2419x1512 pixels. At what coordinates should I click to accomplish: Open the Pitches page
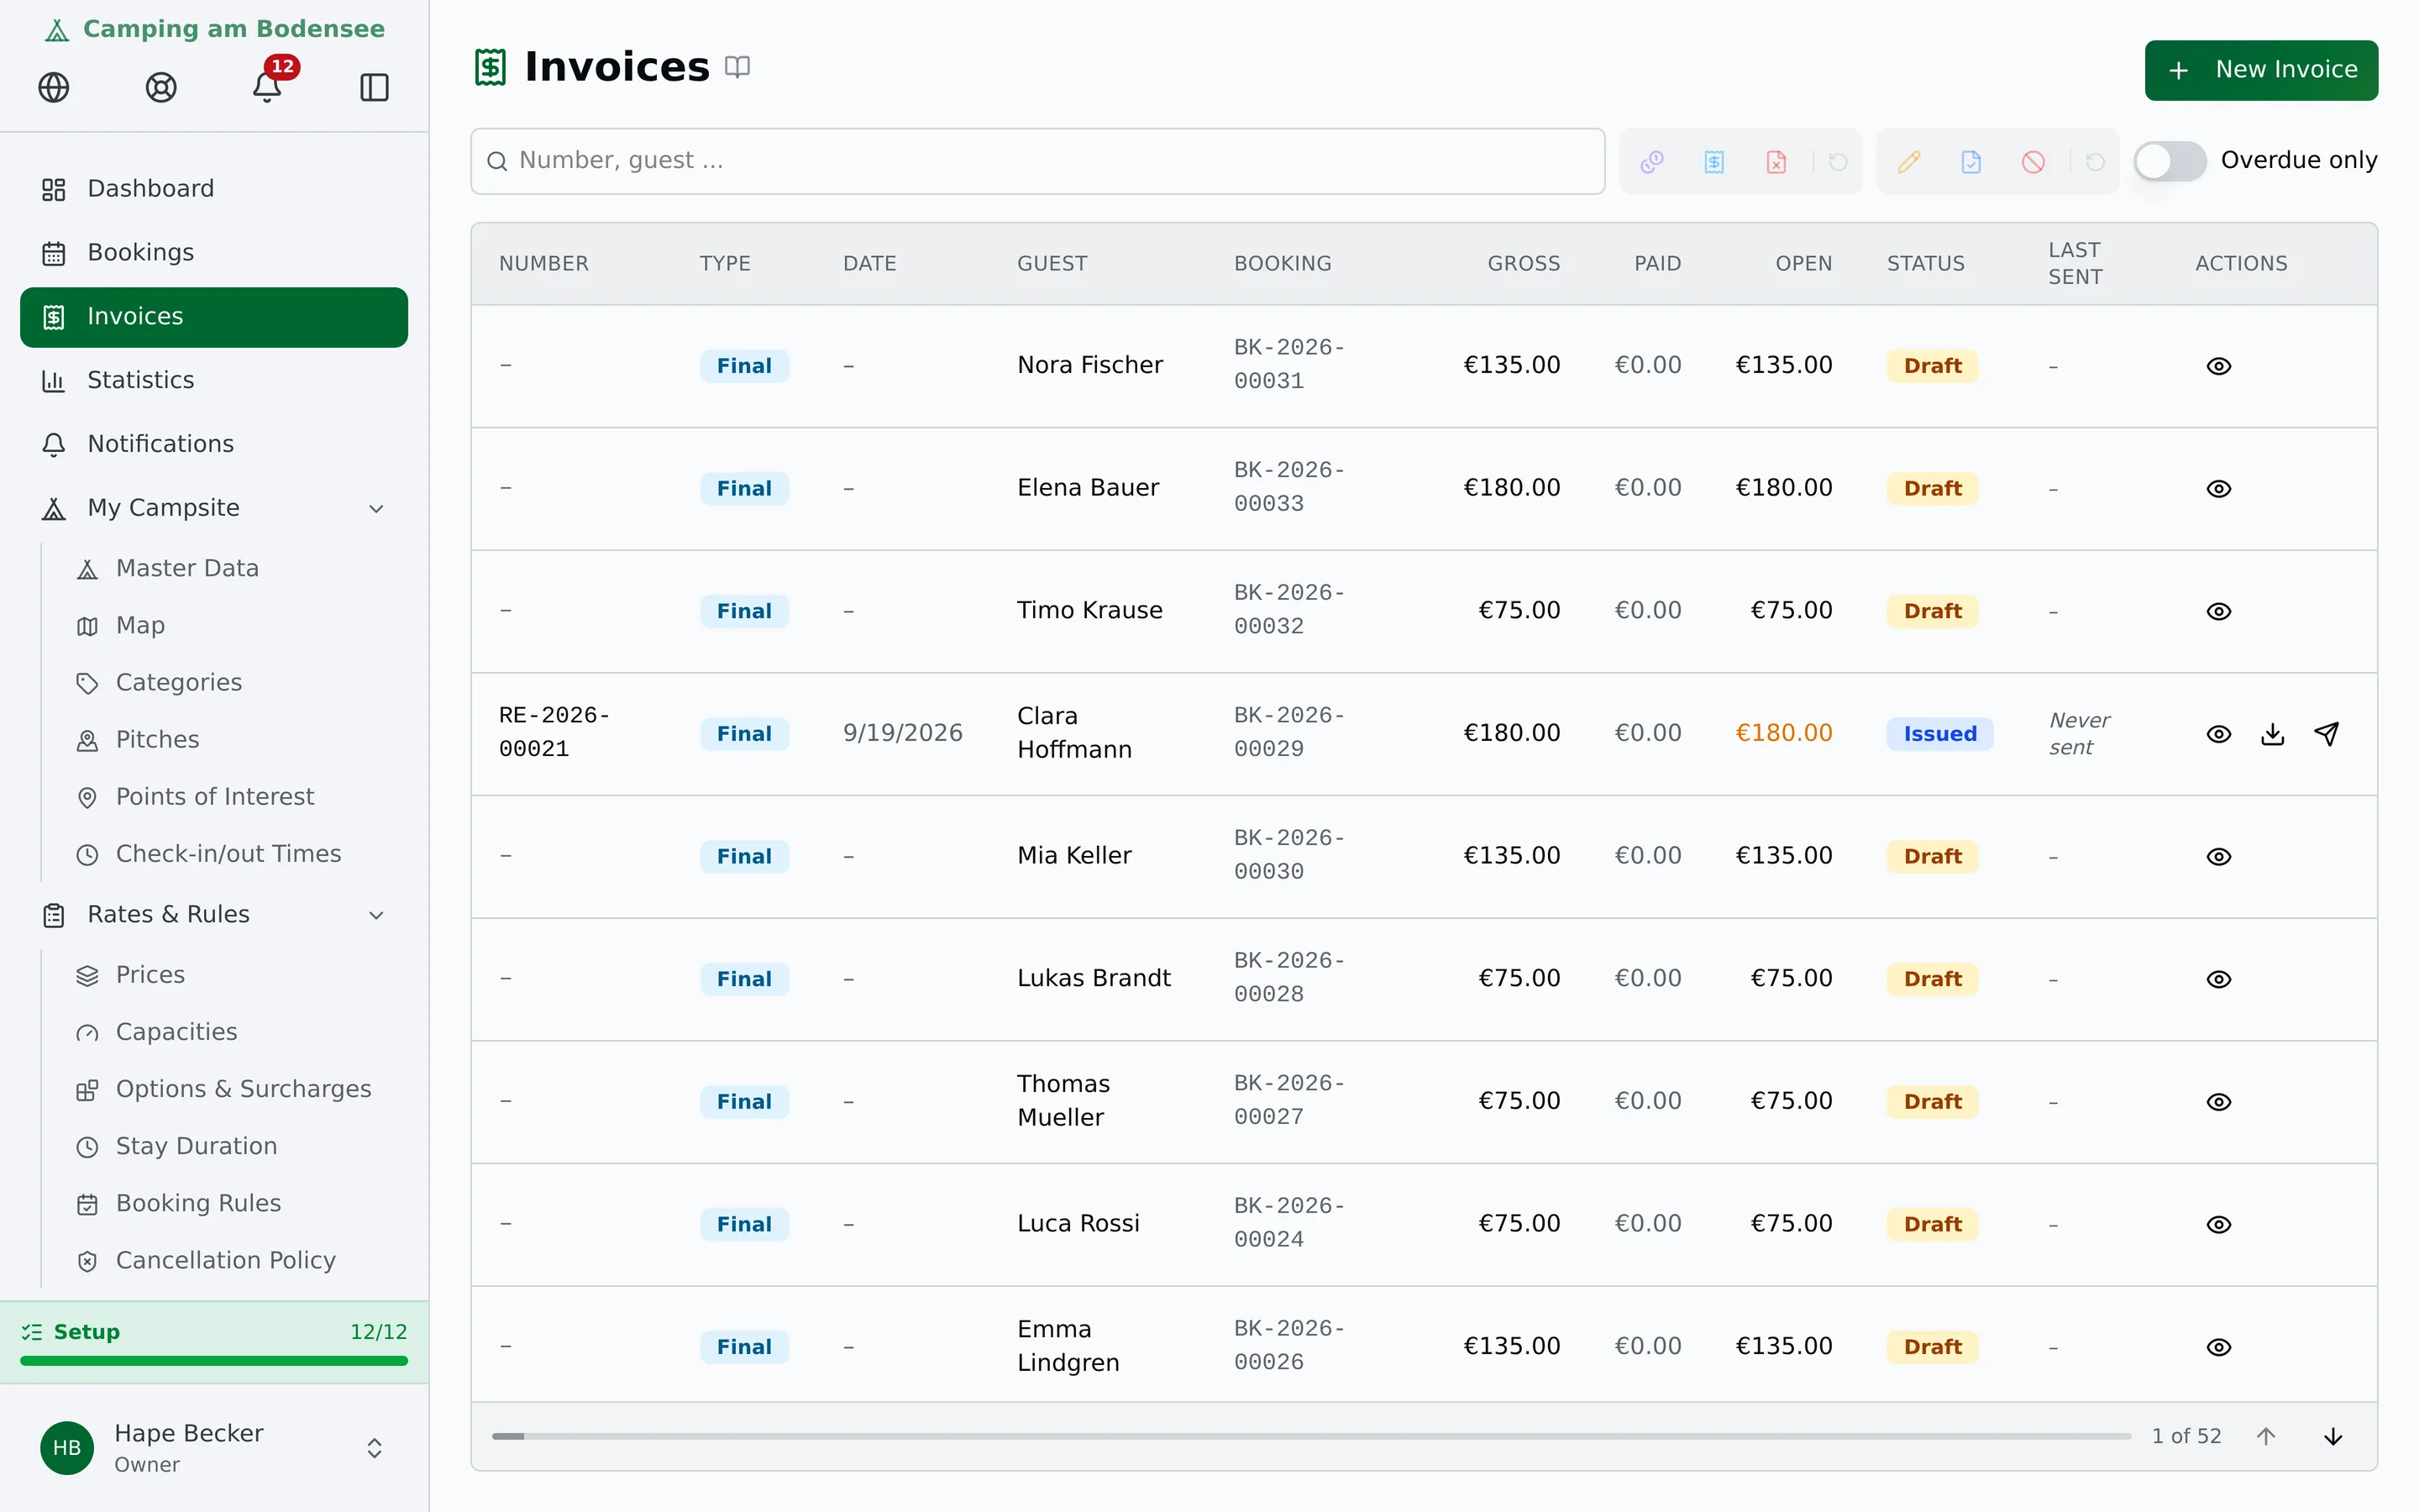[234, 740]
